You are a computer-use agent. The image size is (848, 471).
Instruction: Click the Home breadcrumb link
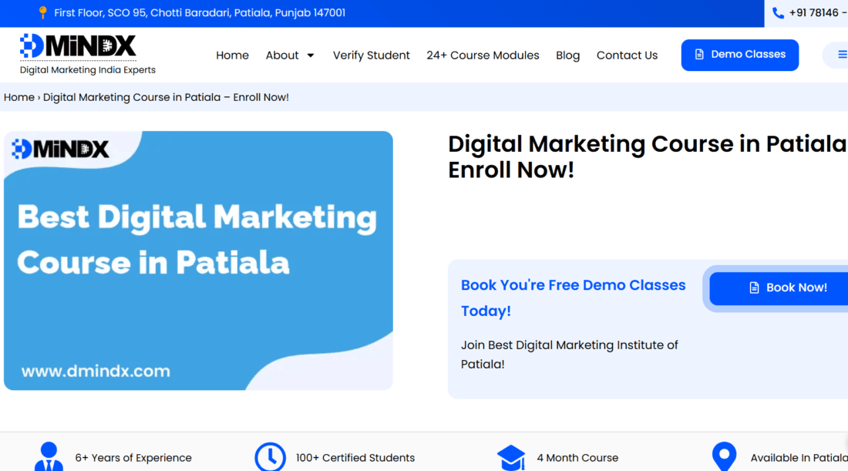click(x=19, y=97)
